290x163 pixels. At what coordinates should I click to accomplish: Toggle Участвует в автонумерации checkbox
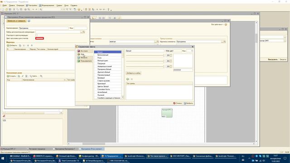click(36, 35)
